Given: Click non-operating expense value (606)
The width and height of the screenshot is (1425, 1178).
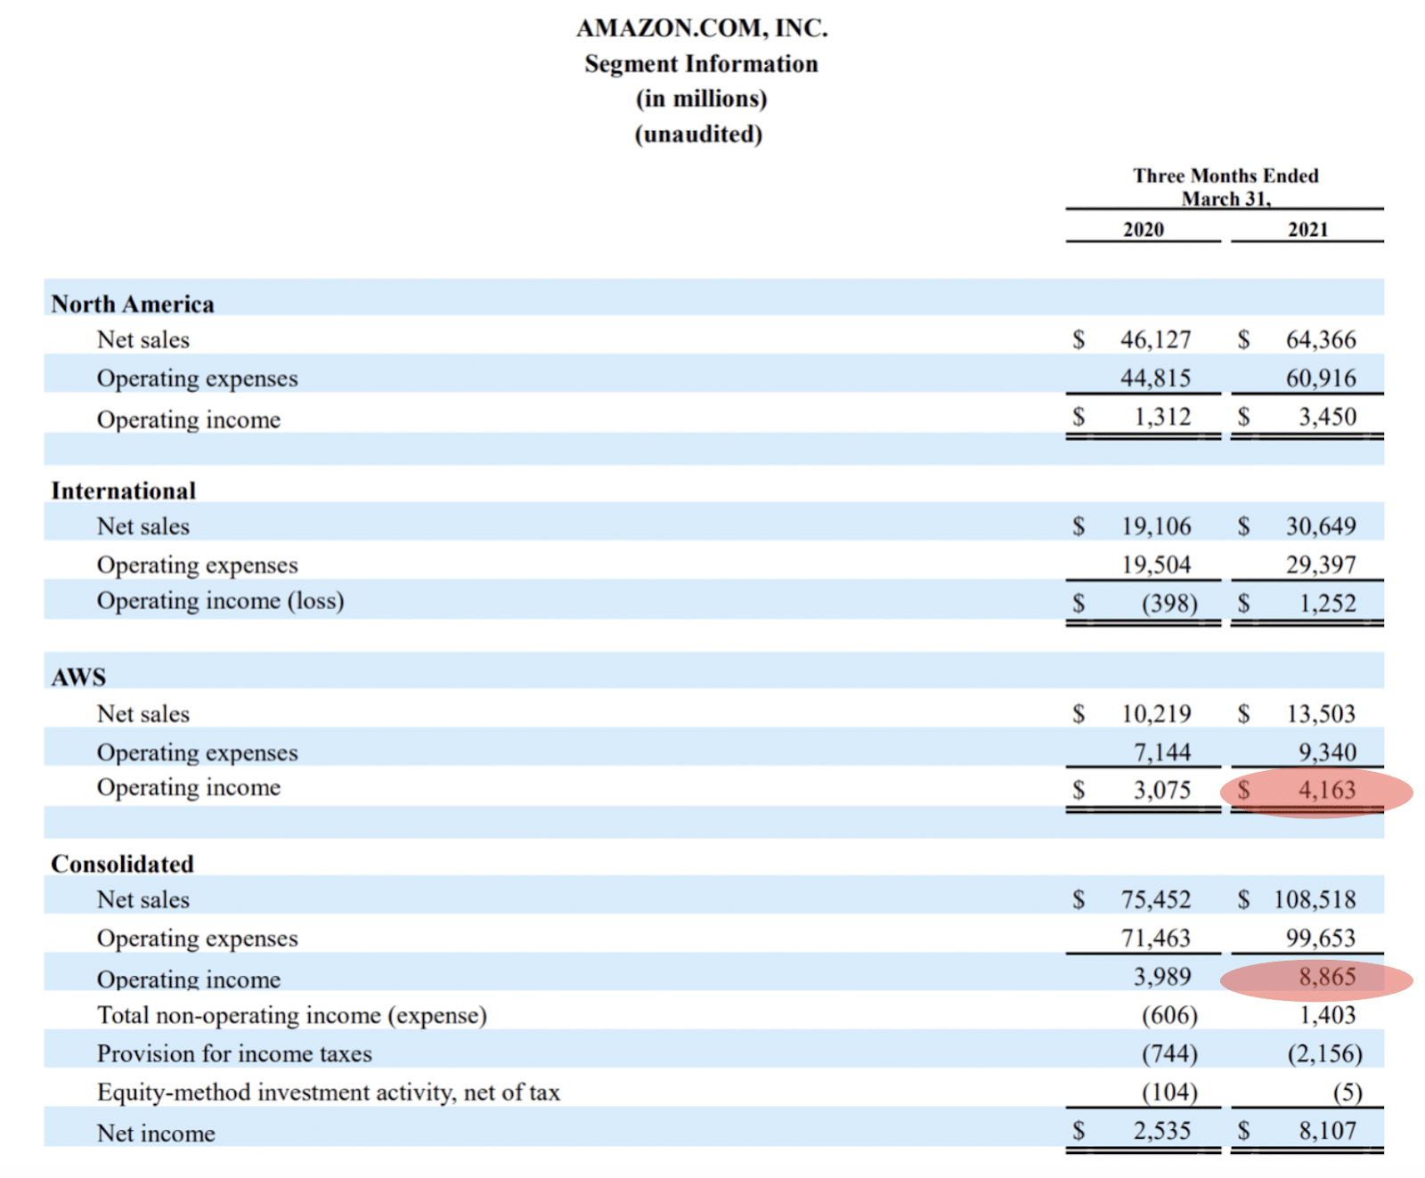Looking at the screenshot, I should tap(1169, 1016).
